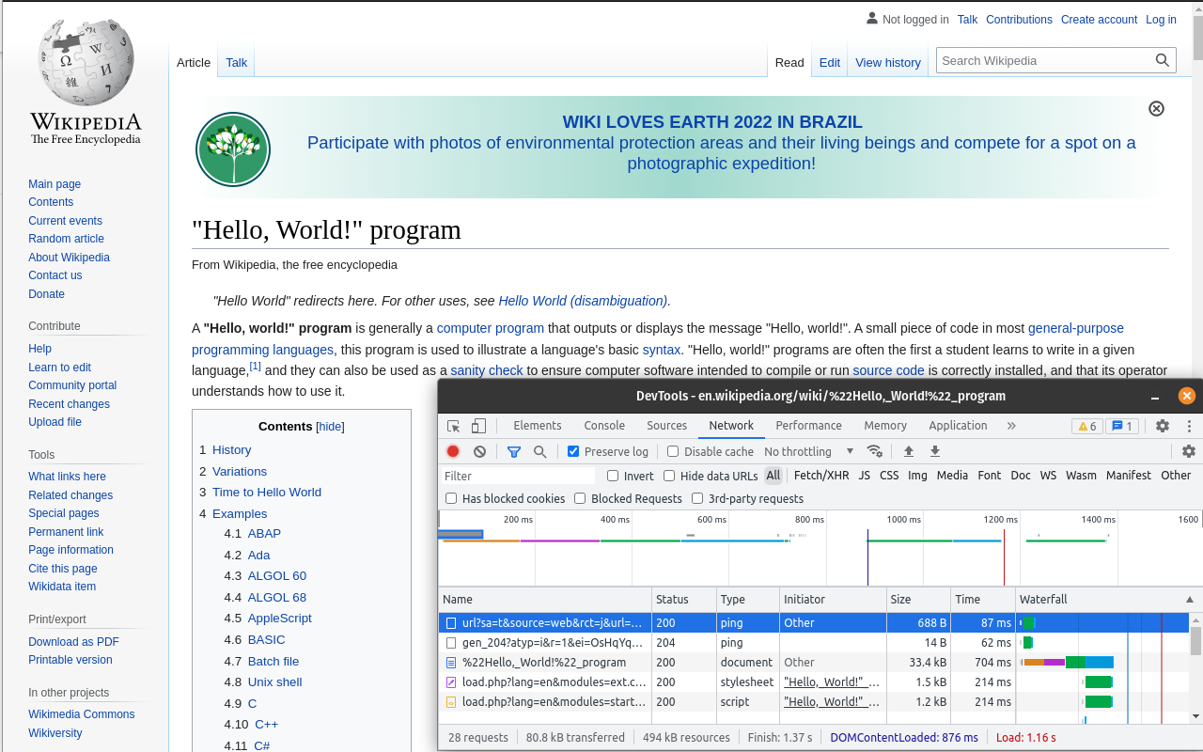The image size is (1203, 752).
Task: Check the Invert filter checkbox
Action: pos(613,476)
